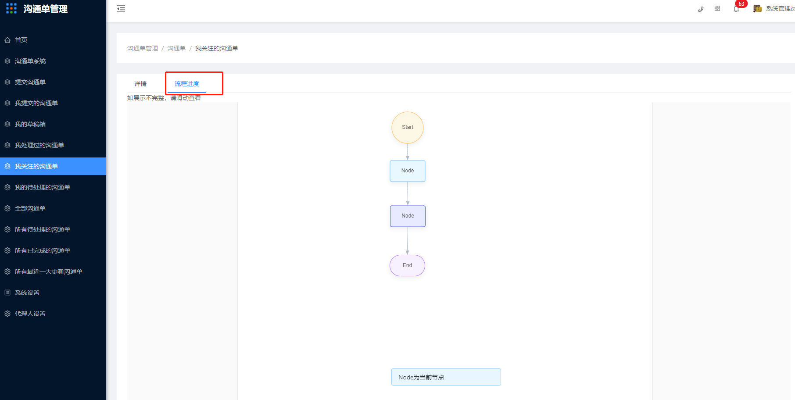
Task: Open 我的待处理的沟通单 menu item
Action: (x=53, y=187)
